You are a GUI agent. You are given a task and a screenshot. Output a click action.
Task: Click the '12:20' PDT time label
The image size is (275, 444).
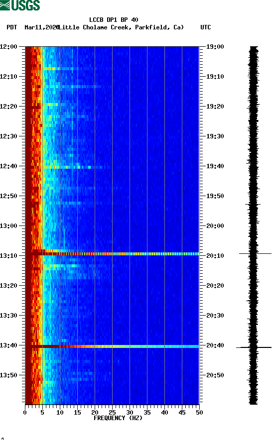9,107
